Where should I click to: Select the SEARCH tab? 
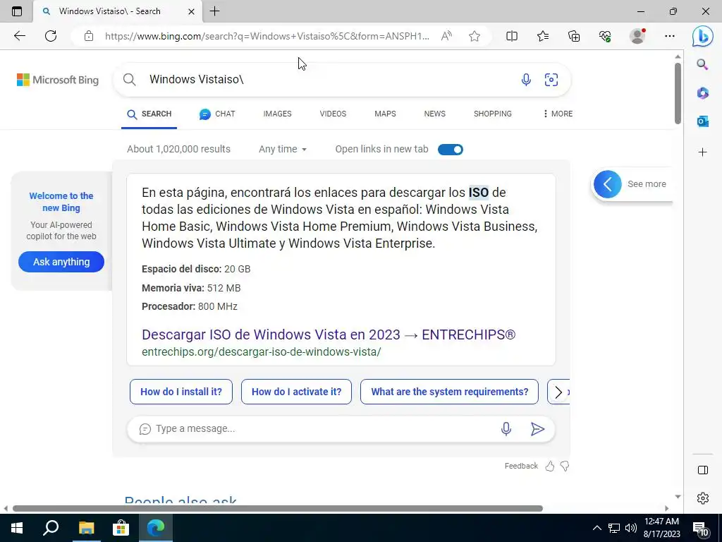coord(149,114)
